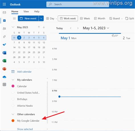The image size is (135, 131).
Task: Open the May 1–5, 2023 date picker
Action: [96, 28]
